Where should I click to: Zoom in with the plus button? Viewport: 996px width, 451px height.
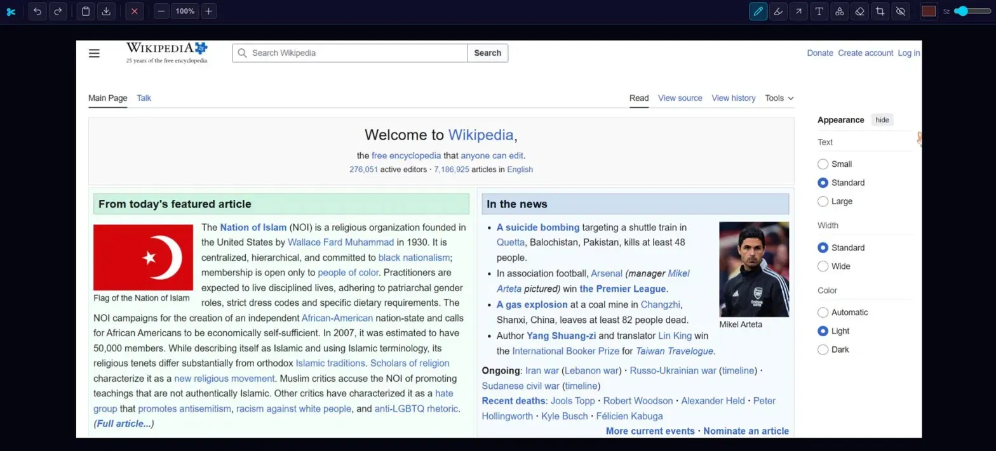point(208,11)
